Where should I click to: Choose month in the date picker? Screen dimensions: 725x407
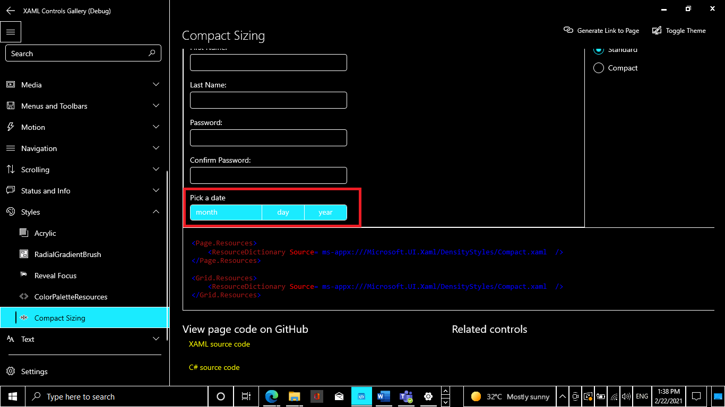(x=226, y=212)
